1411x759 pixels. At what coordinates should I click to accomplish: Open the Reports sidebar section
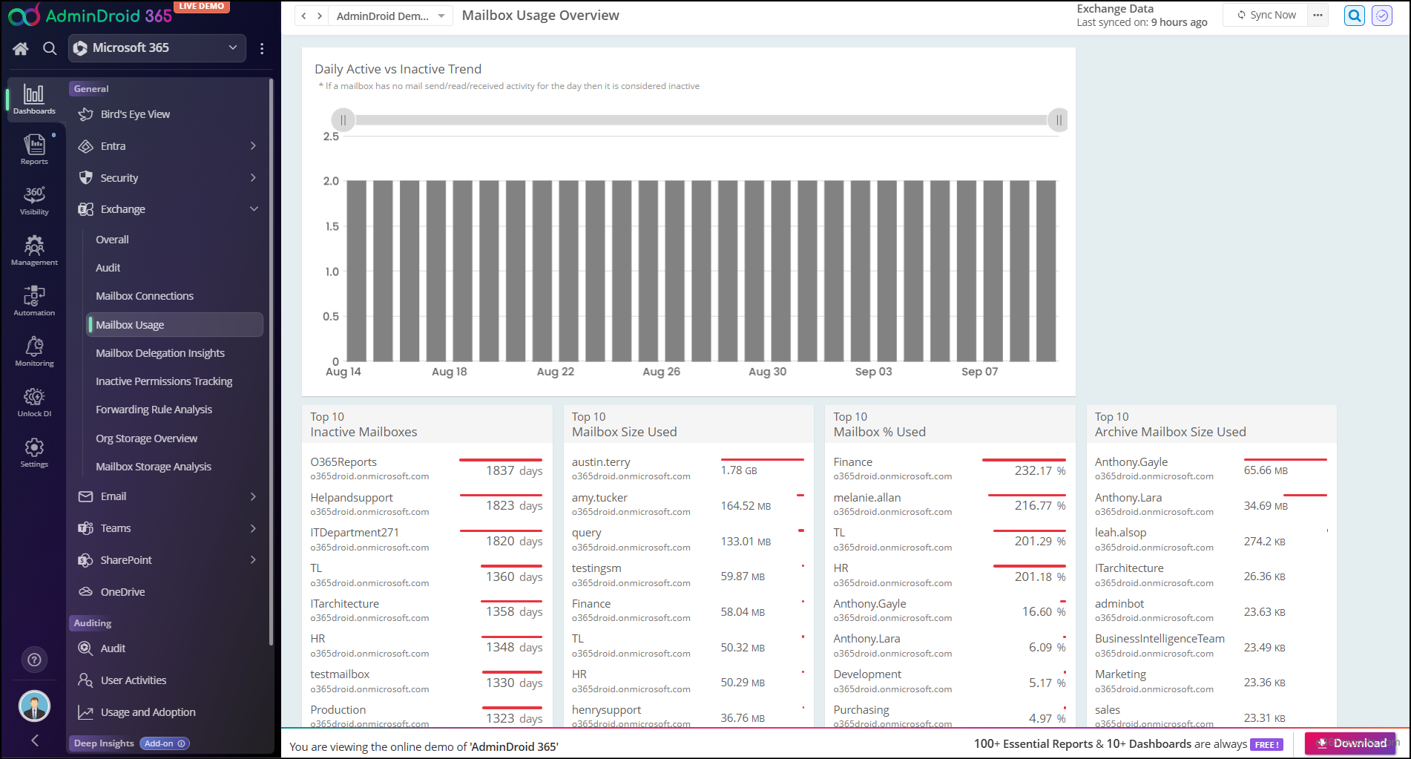[34, 150]
